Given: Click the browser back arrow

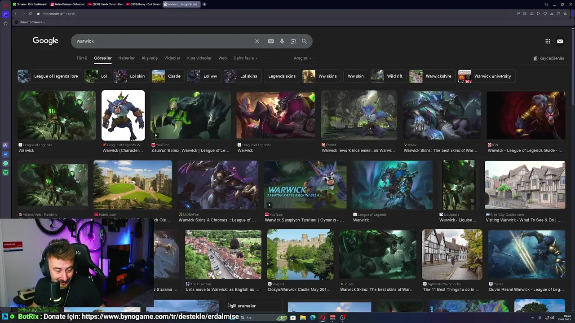Looking at the screenshot, I should click(x=16, y=13).
